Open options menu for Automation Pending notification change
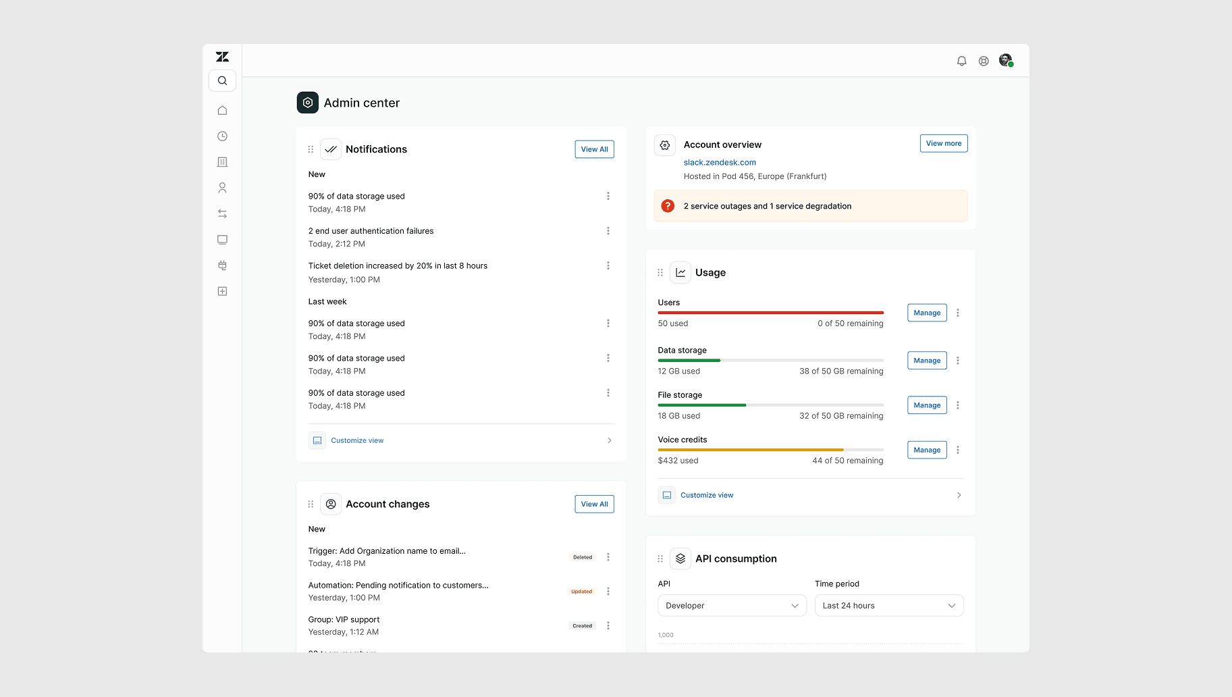Screen dimensions: 1232x697 pos(608,591)
